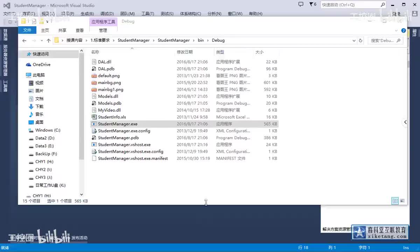The image size is (420, 252).
Task: Select the mainbg1.png file name
Action: point(111,90)
